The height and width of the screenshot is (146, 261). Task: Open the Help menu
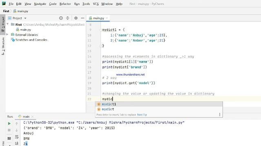pos(119,4)
